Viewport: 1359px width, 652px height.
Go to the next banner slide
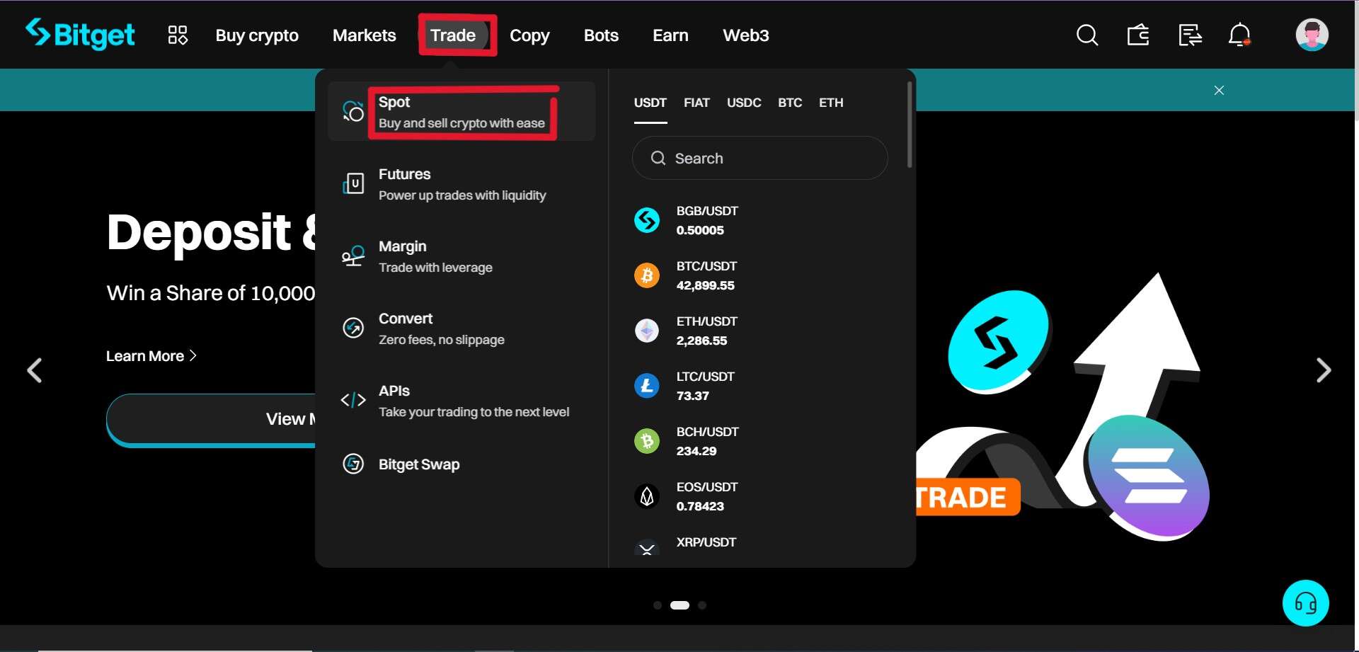[x=1324, y=370]
